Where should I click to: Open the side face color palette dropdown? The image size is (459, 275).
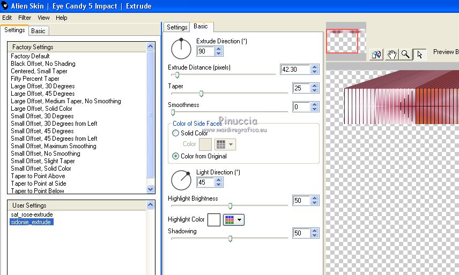[x=225, y=144]
